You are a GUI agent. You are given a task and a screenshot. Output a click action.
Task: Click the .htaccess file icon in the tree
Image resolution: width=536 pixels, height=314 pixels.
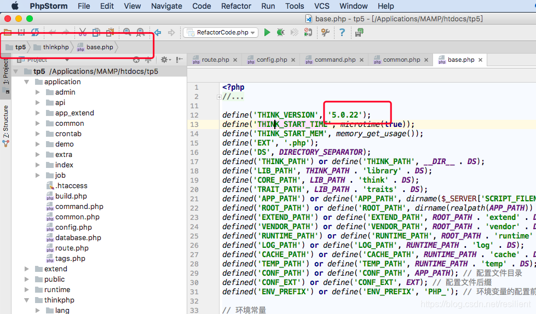click(50, 186)
